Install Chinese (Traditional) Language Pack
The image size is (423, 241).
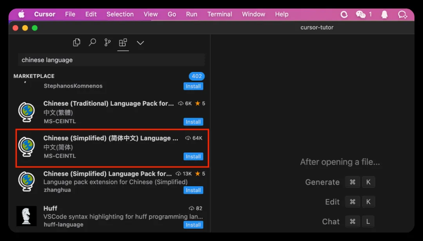(193, 122)
